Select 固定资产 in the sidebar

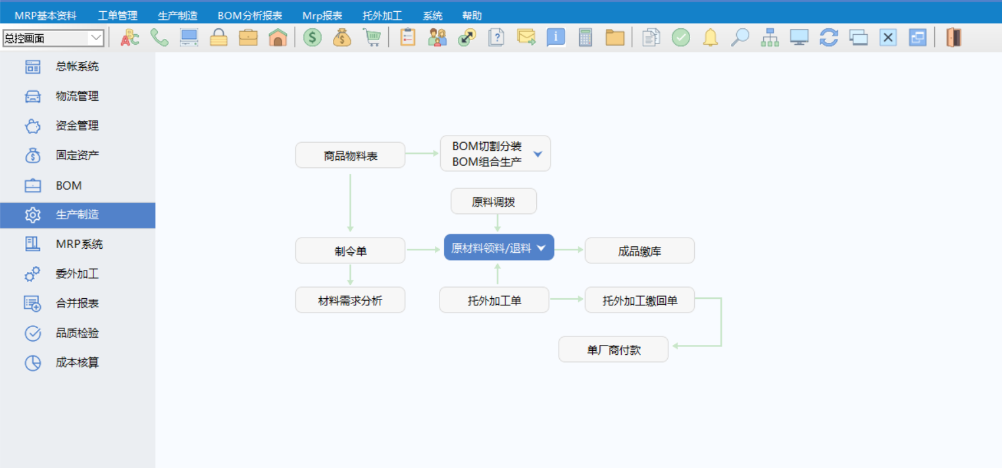coord(78,155)
